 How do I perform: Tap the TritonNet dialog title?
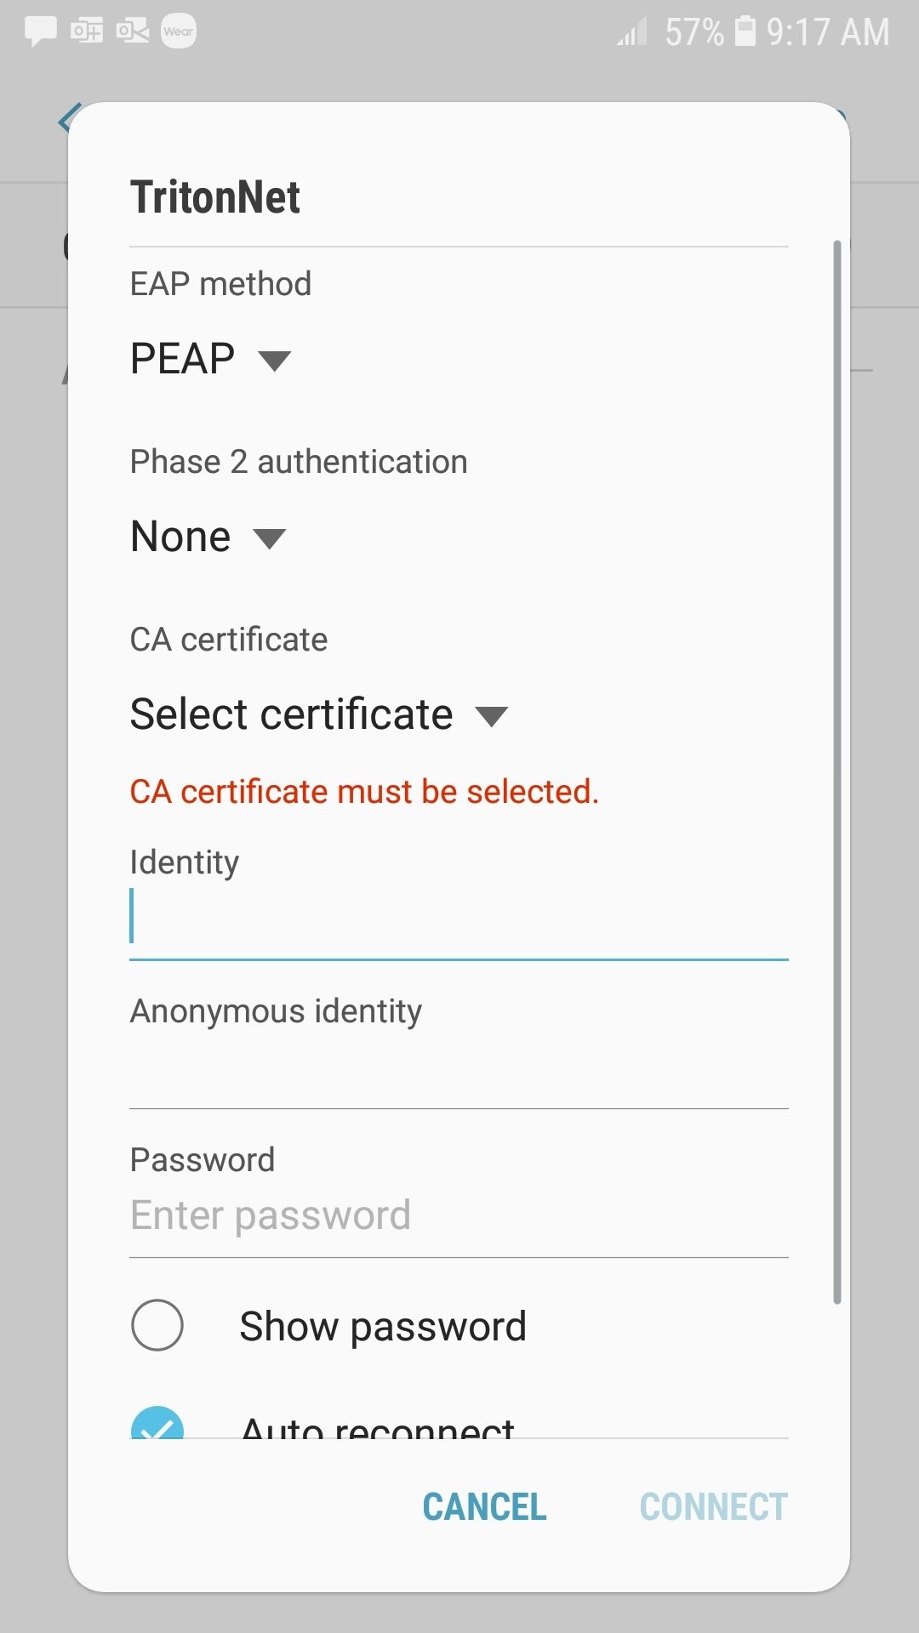point(214,196)
